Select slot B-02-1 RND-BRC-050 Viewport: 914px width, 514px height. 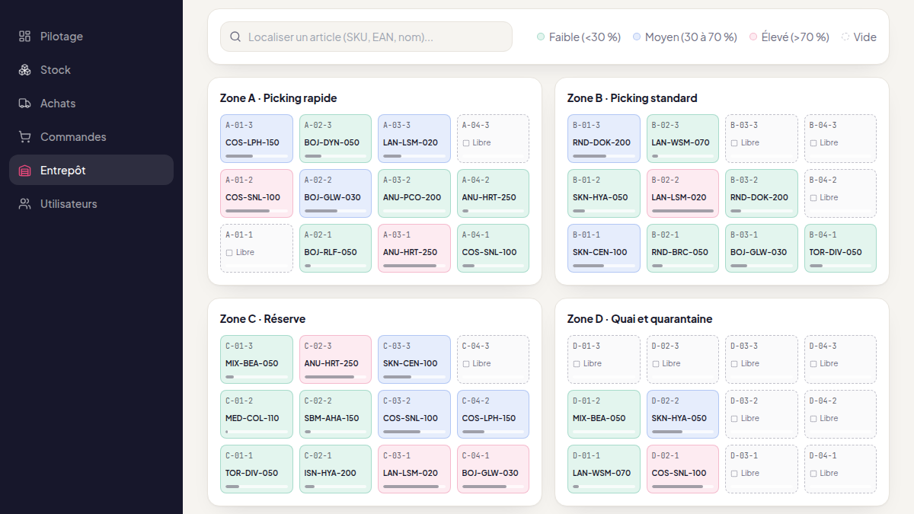(x=682, y=248)
